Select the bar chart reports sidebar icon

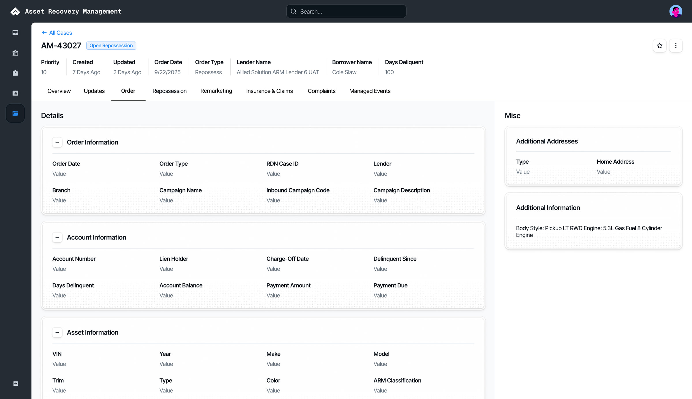pyautogui.click(x=15, y=93)
